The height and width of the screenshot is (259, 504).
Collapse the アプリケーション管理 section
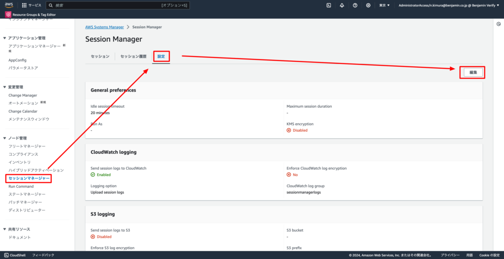coord(4,38)
